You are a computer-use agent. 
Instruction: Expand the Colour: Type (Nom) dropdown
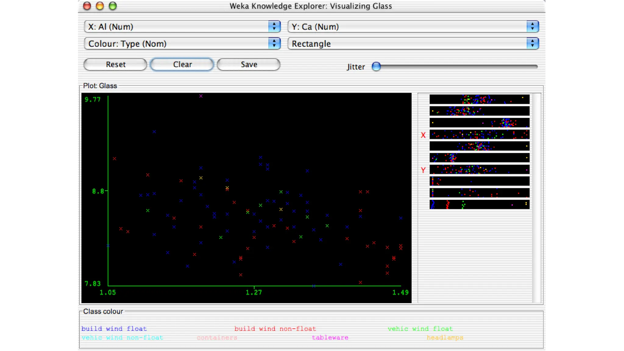[182, 44]
